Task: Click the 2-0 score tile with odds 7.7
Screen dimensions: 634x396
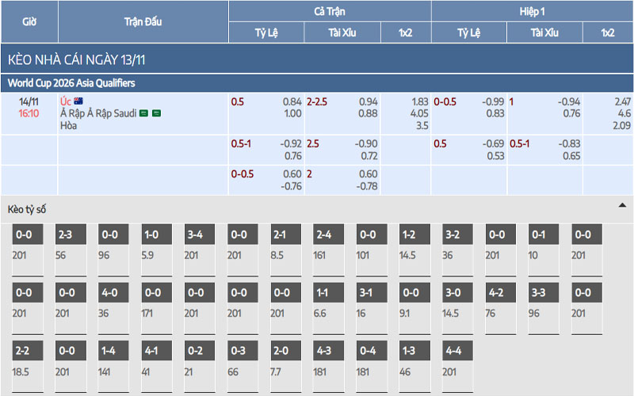Action: tap(281, 350)
